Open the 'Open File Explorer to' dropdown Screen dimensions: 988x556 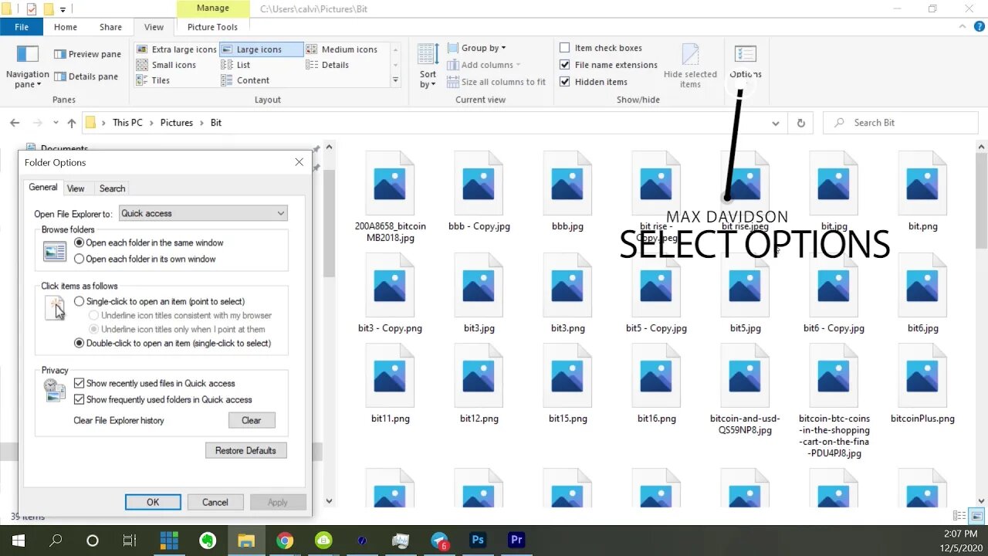(x=203, y=213)
